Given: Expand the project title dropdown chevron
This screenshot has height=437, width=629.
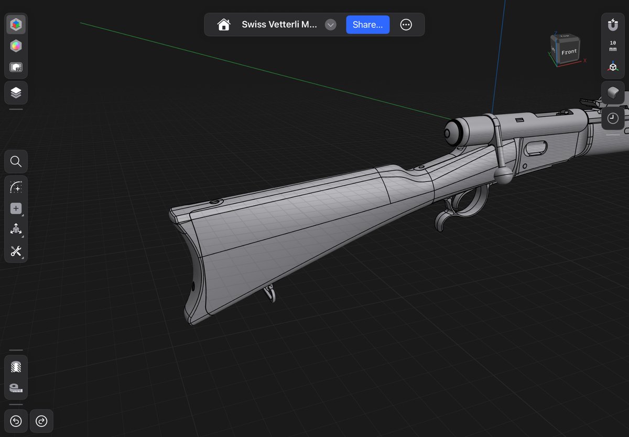Looking at the screenshot, I should [330, 25].
